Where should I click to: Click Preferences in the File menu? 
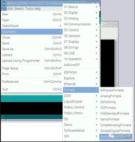click(x=32, y=82)
